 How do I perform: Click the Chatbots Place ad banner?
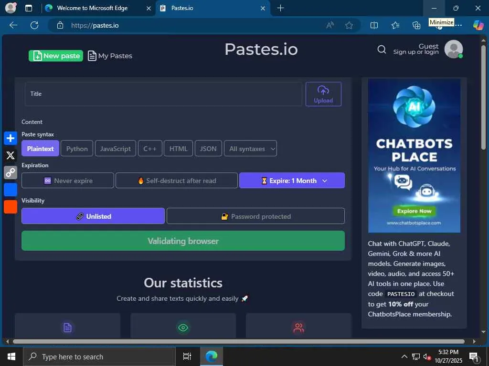point(414,156)
